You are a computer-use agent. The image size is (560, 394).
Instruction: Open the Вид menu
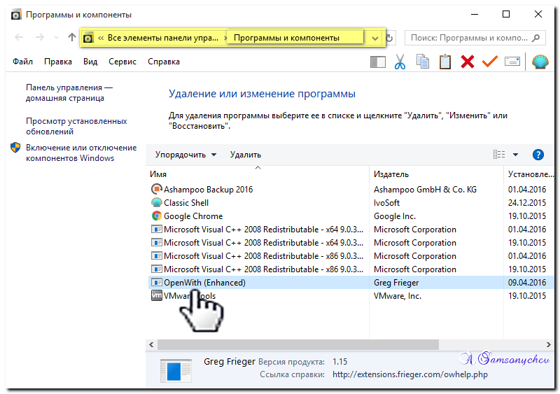(x=90, y=62)
